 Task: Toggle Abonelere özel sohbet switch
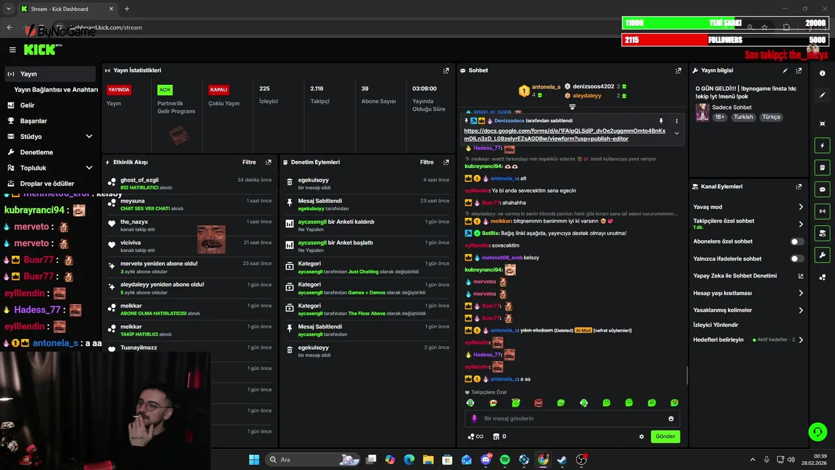coord(797,242)
